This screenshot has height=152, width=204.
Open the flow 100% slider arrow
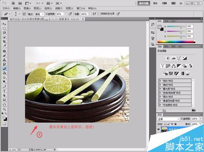(x=89, y=14)
